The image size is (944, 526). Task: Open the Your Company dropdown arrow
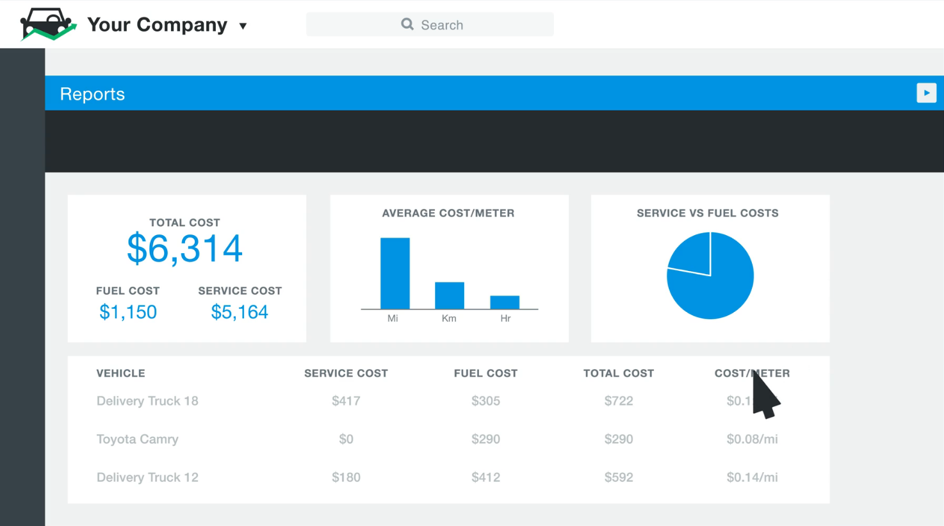coord(243,26)
